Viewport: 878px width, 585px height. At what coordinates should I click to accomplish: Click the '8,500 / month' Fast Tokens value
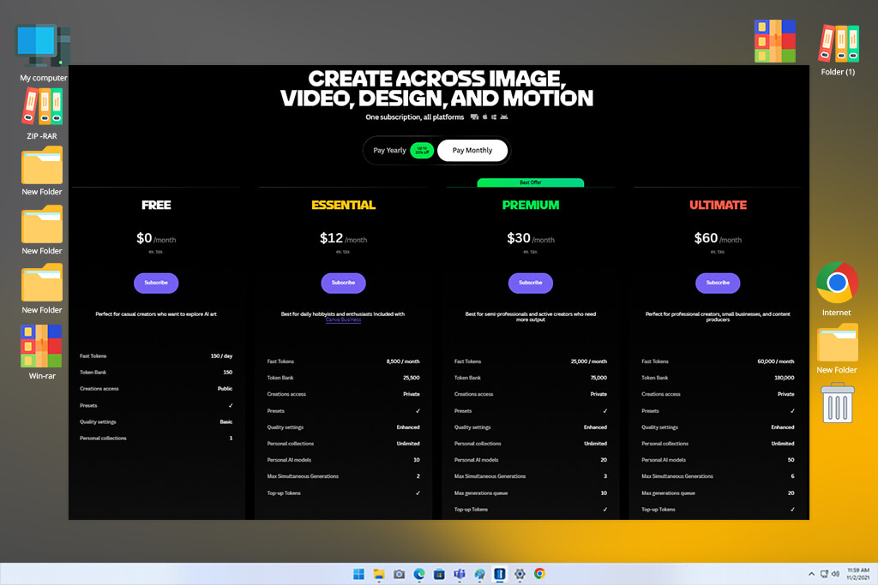click(403, 361)
